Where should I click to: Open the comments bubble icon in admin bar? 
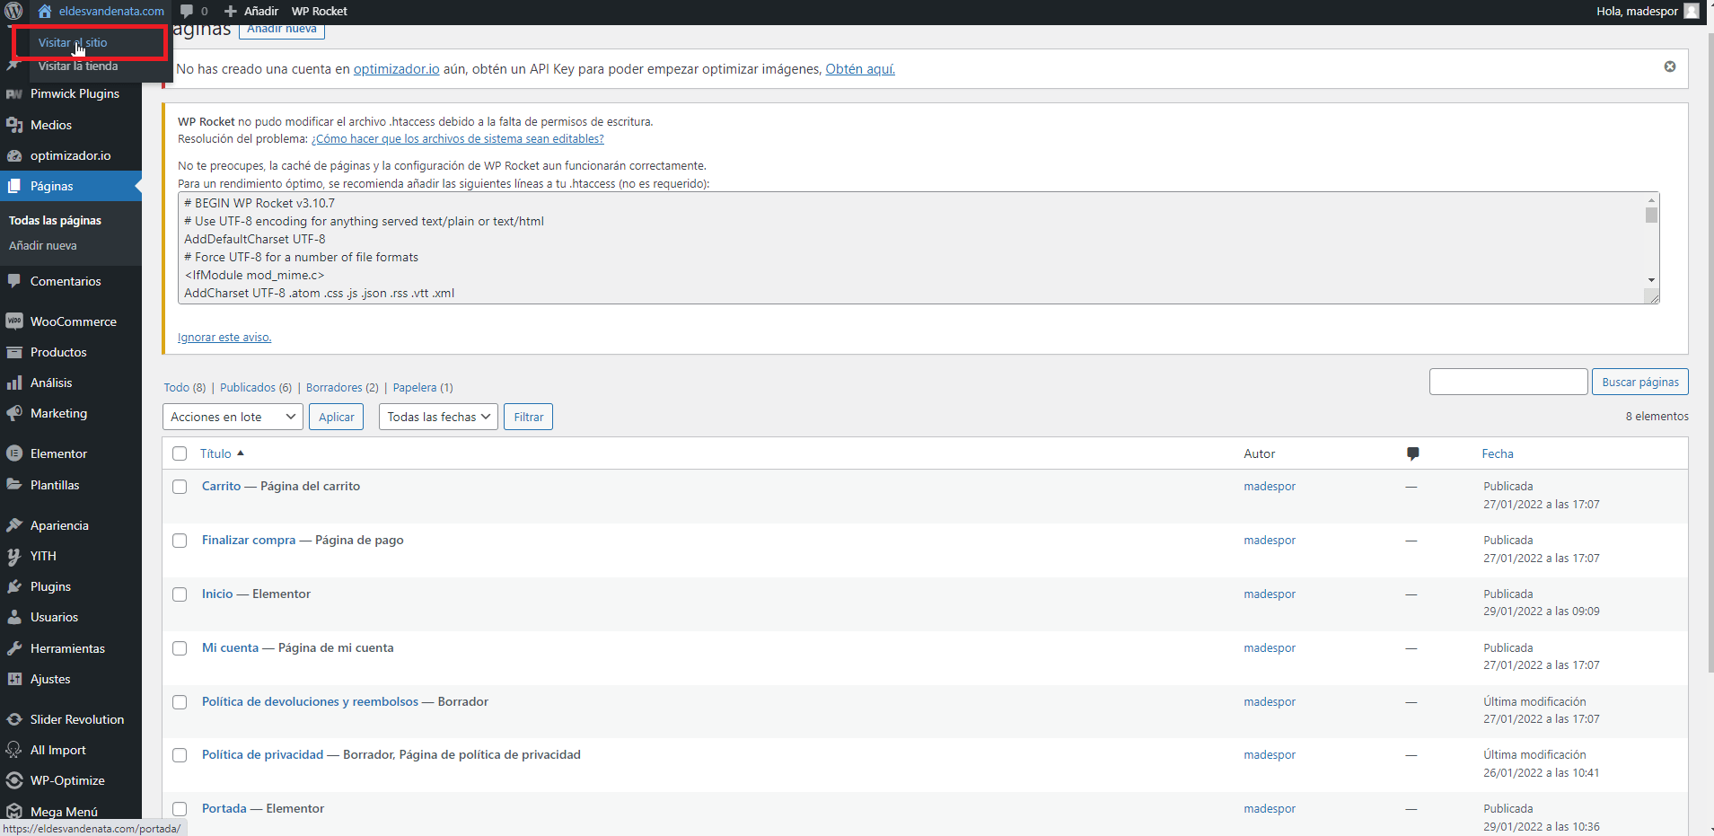[x=187, y=11]
